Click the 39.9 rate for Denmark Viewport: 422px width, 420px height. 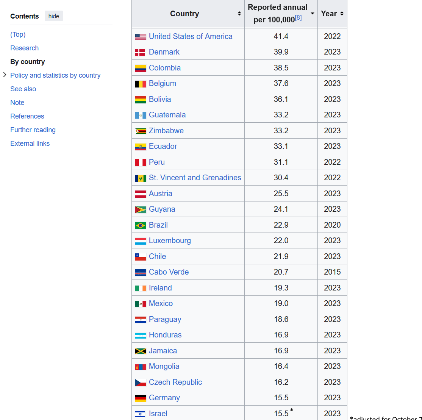coord(281,52)
